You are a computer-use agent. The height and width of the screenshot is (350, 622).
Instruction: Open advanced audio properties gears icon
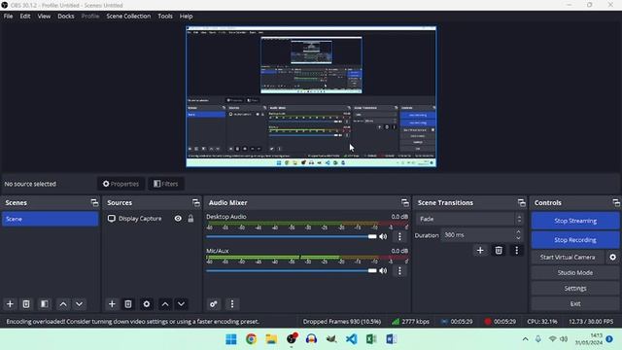pyautogui.click(x=214, y=304)
